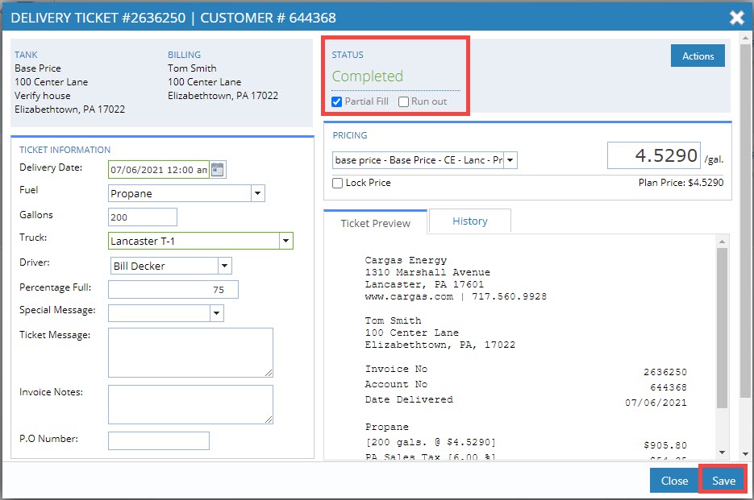Edit the price per gallon field
Viewport: 754px width, 500px height.
[x=653, y=155]
